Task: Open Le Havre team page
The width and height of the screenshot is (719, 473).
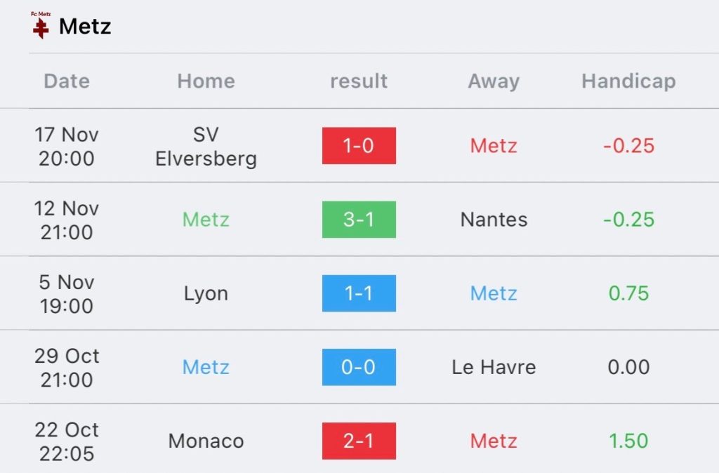Action: 494,367
